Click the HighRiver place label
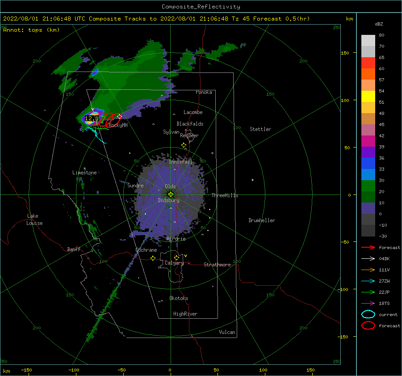Viewport: 402px width, 376px height. (185, 314)
